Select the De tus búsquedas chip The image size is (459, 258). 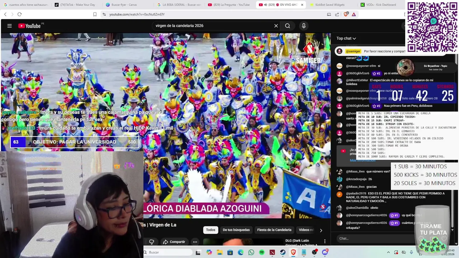tap(236, 230)
